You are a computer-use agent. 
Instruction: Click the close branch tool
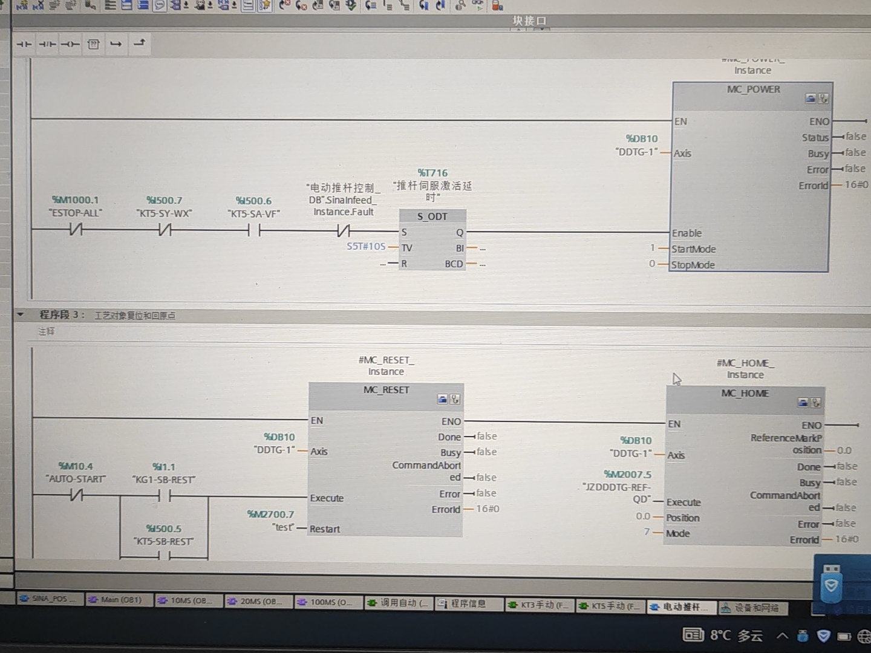(x=140, y=43)
